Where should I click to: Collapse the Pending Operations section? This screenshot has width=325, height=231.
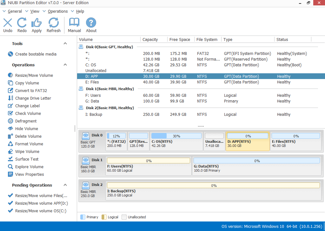[65, 185]
